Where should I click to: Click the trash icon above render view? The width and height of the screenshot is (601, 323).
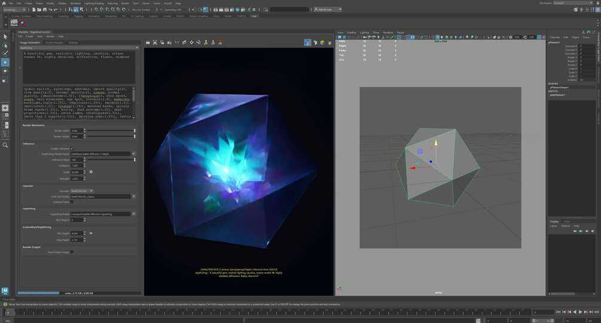tap(330, 43)
